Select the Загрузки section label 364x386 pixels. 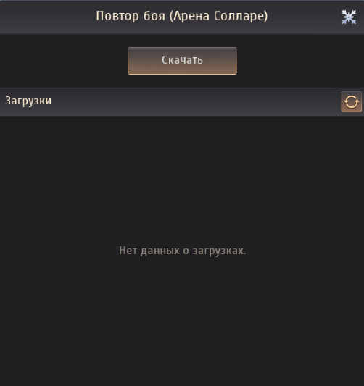[x=28, y=101]
